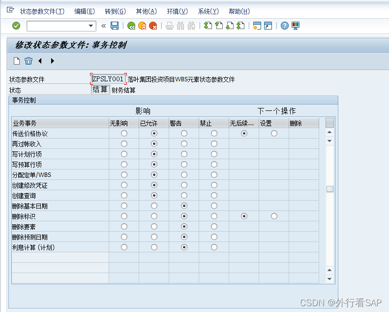Click the Find binoculars icon
Image resolution: width=389 pixels, height=312 pixels.
tap(180, 26)
